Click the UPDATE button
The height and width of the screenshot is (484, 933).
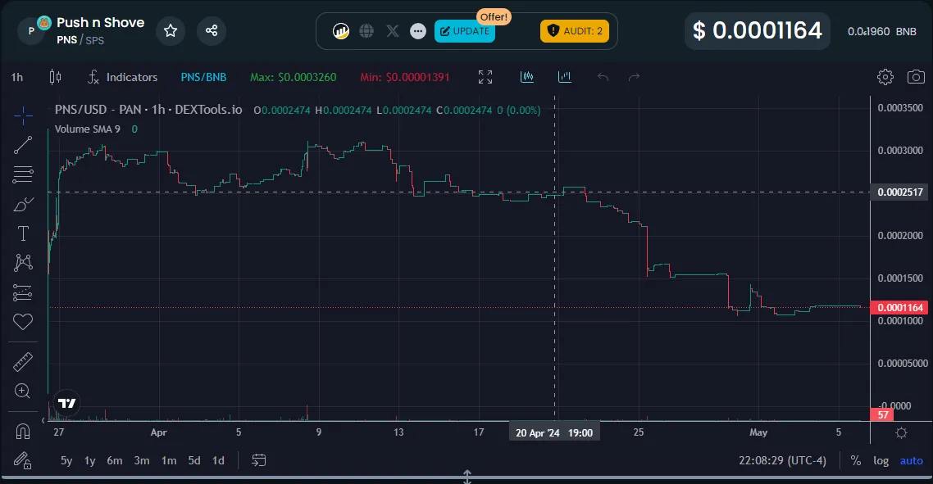click(465, 31)
